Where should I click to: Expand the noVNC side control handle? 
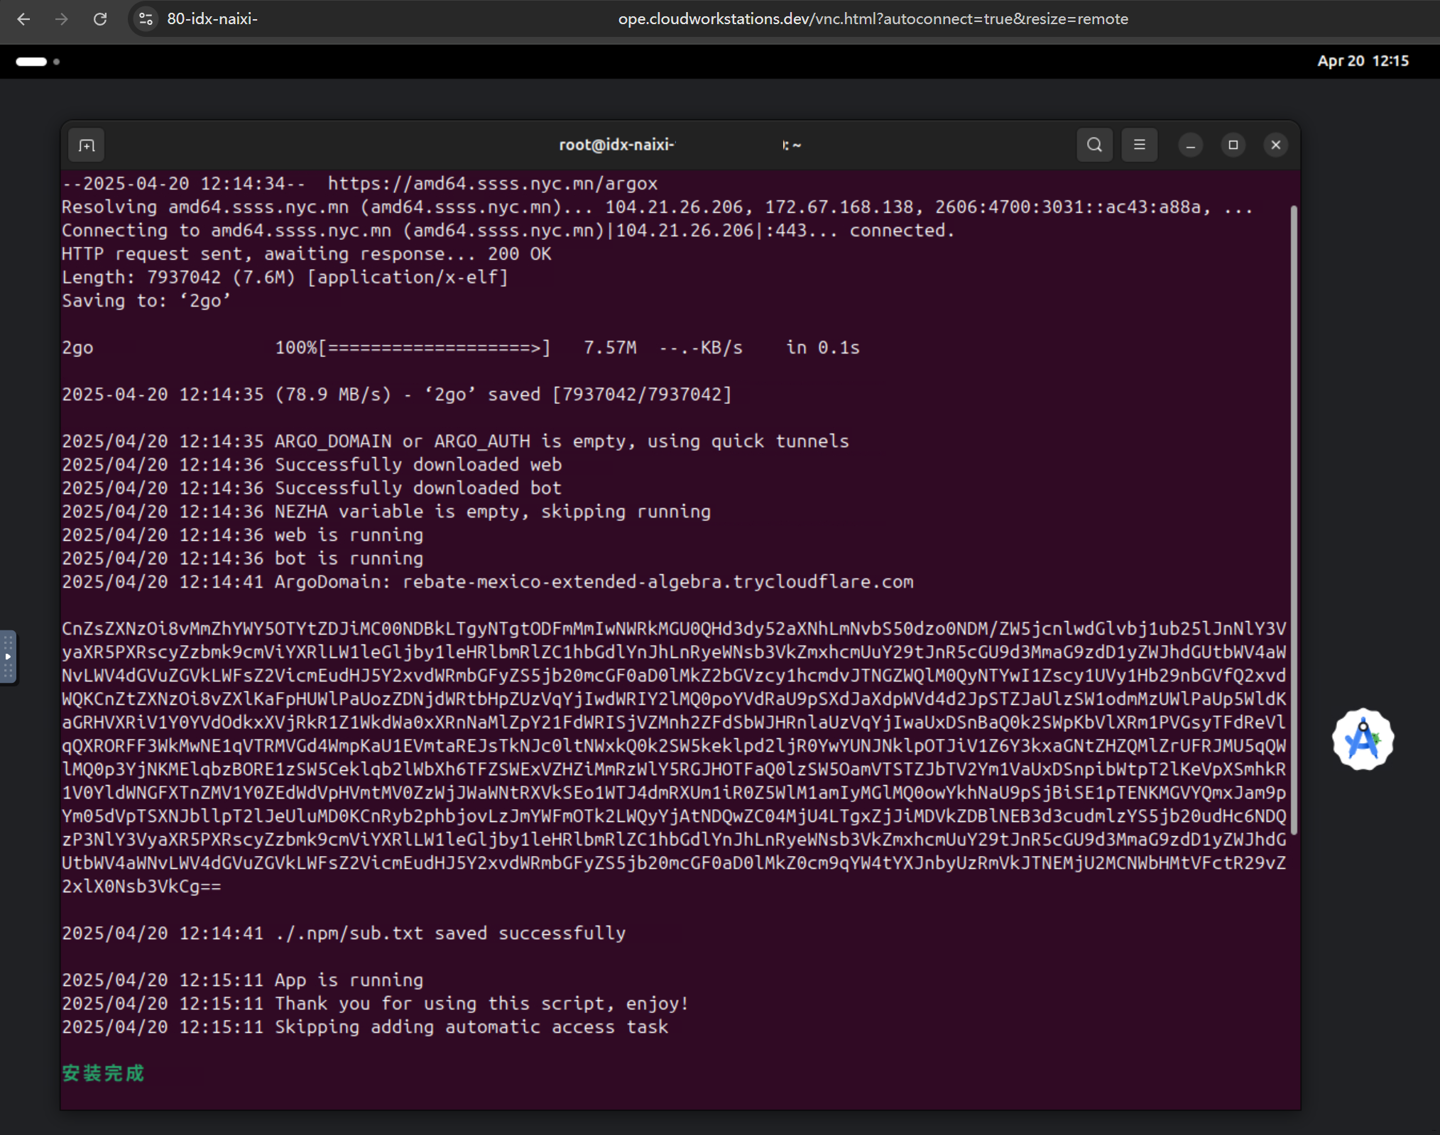(8, 657)
